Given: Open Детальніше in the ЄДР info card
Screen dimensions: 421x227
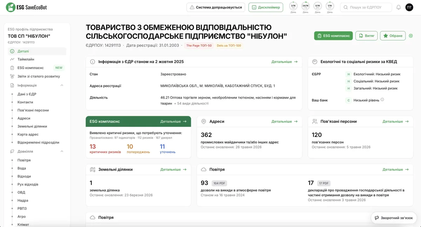Looking at the screenshot, I should click(x=285, y=62).
